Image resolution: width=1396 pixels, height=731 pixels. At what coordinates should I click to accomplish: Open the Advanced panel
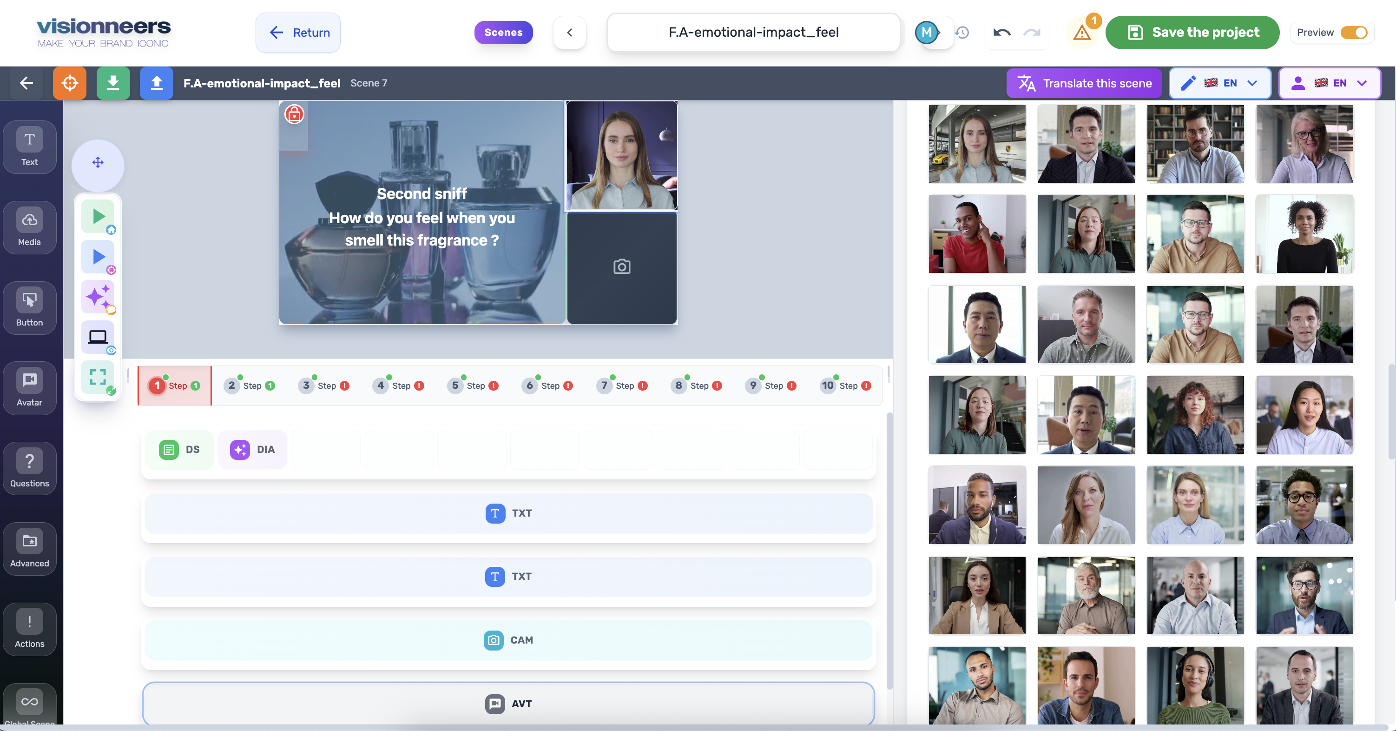coord(29,548)
